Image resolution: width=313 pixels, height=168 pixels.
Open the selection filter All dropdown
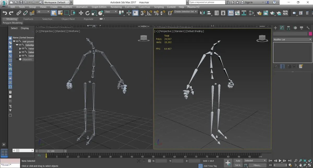(x=43, y=12)
